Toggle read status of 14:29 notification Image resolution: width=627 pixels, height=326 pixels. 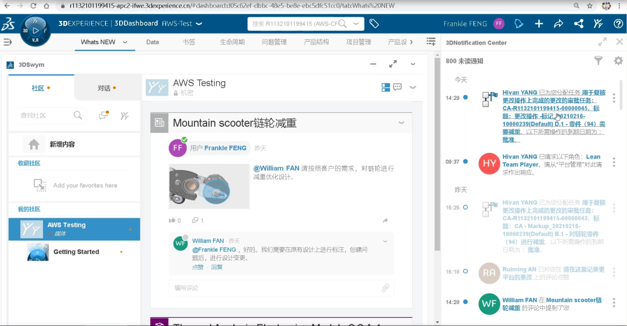click(x=465, y=98)
